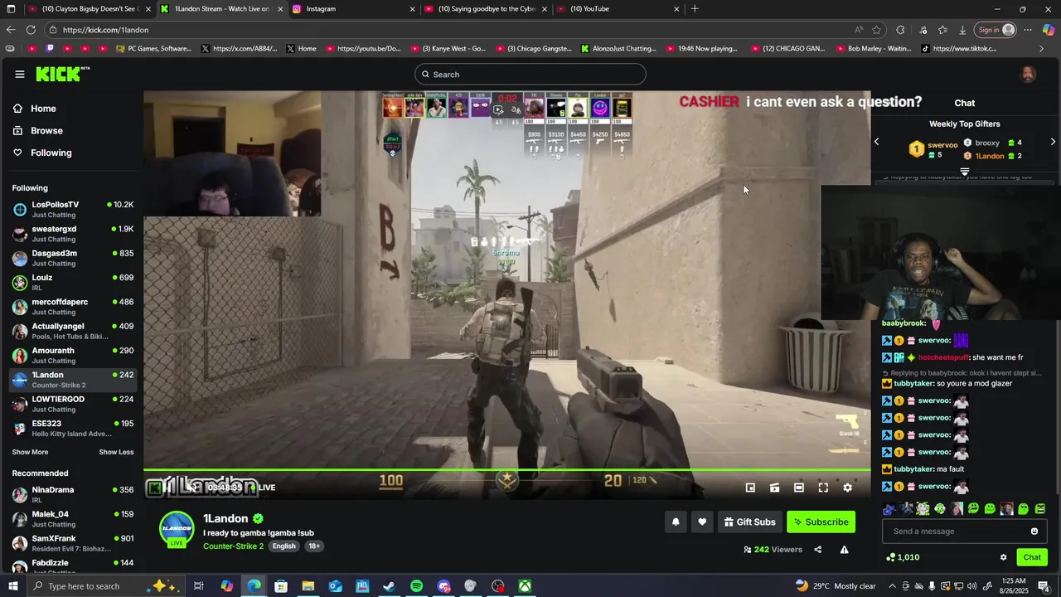Open chat settings gear icon
This screenshot has width=1061, height=597.
coord(1003,557)
